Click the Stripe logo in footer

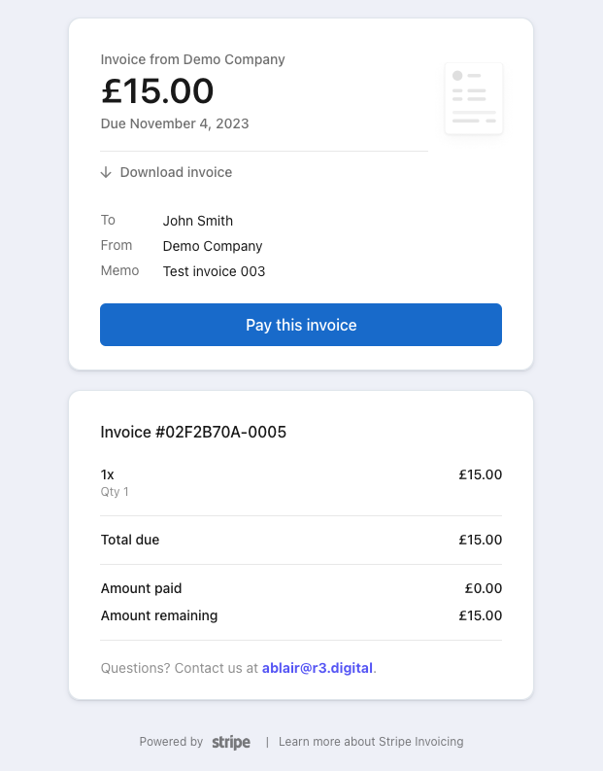(231, 742)
